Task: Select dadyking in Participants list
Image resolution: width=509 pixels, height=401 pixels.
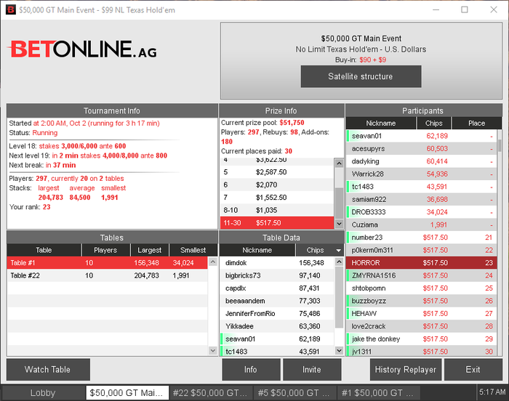Action: pyautogui.click(x=421, y=161)
